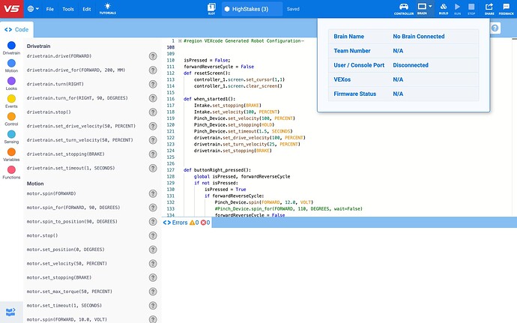This screenshot has height=323, width=517.
Task: Open help for motor.spin_to_position
Action: (x=153, y=222)
